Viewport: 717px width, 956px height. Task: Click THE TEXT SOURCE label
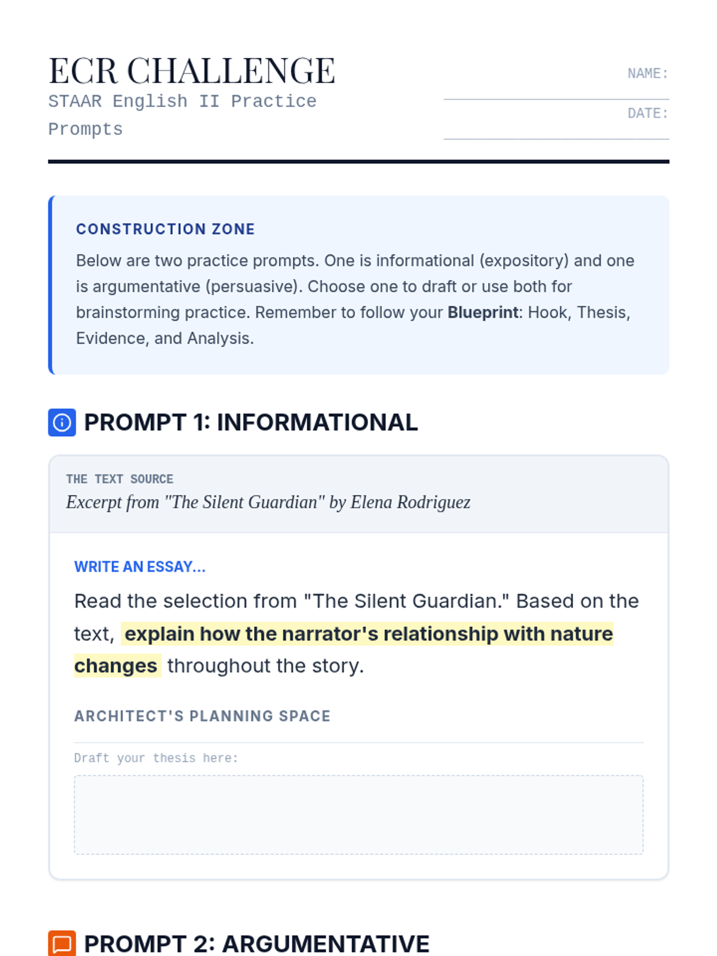[119, 479]
